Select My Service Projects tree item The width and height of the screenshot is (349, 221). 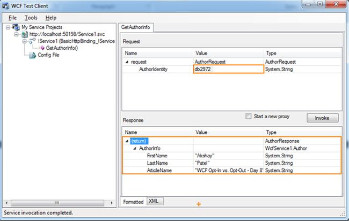click(42, 27)
